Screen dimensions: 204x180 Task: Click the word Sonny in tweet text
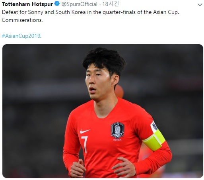point(36,12)
